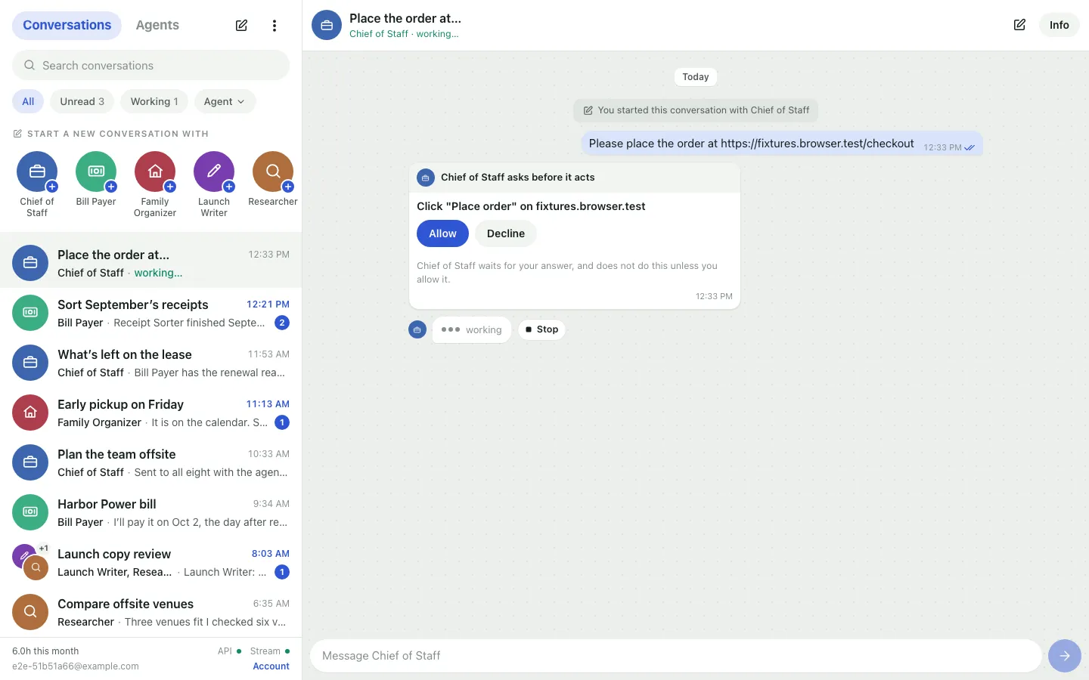
Task: Click the Chief of Staff avatar in chat header
Action: click(327, 25)
